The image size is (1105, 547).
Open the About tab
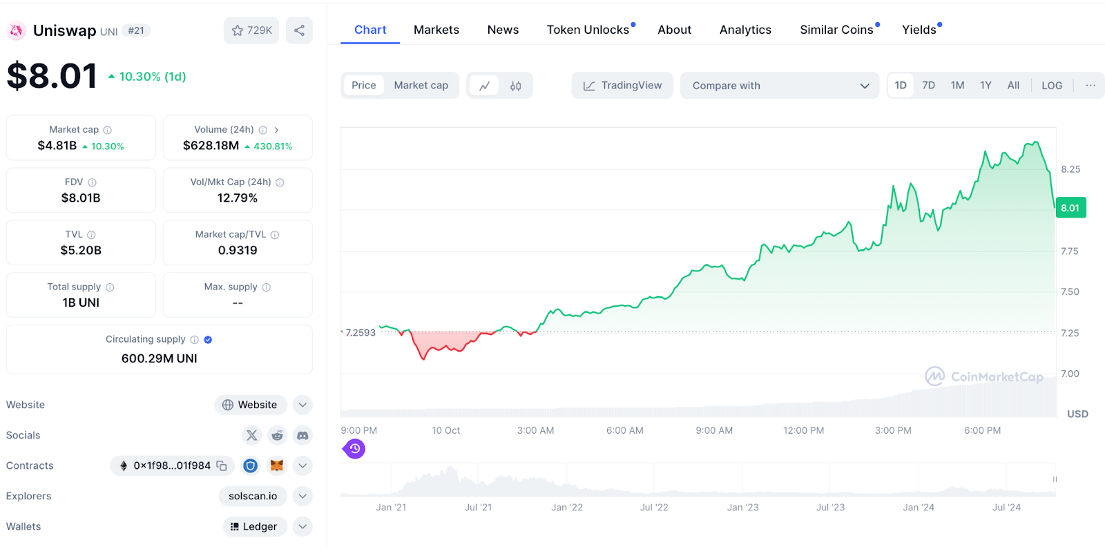coord(675,30)
